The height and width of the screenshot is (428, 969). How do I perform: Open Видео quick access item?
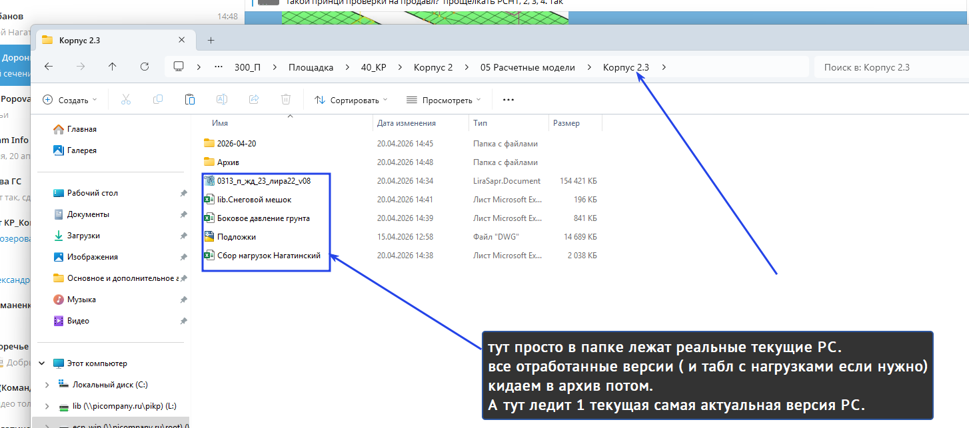[78, 321]
